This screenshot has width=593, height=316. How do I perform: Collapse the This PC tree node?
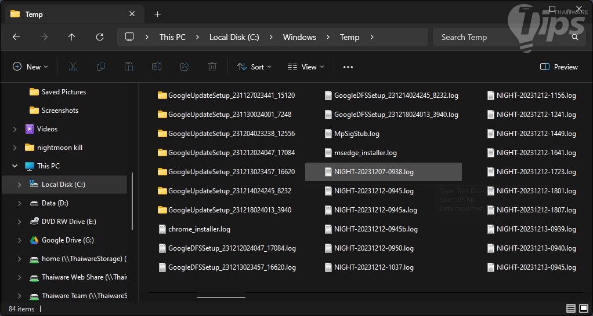point(15,166)
